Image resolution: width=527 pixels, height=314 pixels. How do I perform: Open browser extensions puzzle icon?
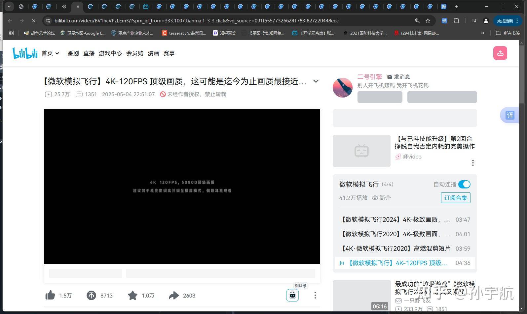tap(456, 21)
